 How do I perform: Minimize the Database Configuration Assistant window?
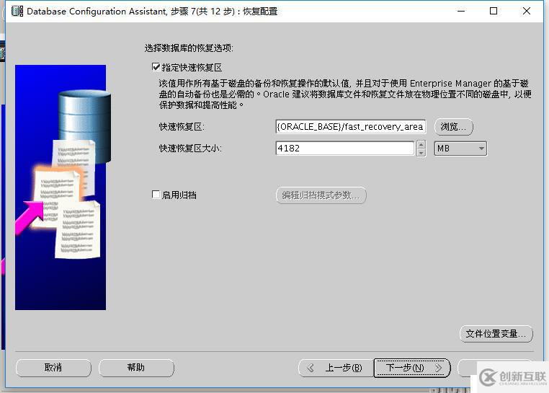[461, 12]
